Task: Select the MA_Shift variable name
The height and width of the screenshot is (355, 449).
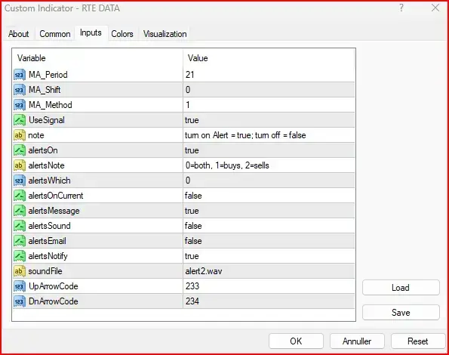Action: tap(45, 90)
